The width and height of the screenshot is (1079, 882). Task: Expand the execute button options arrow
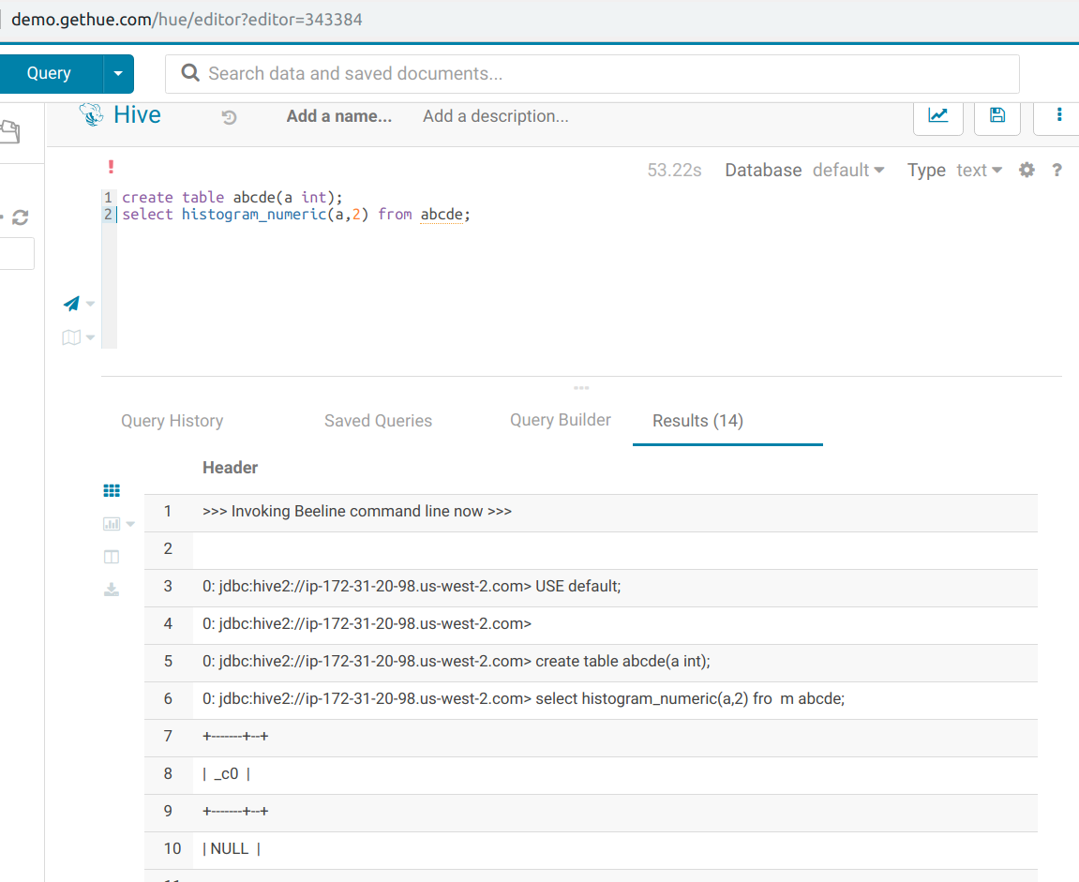click(x=90, y=304)
